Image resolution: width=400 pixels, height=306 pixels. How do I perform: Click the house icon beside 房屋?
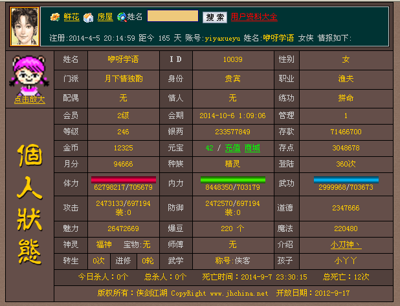[x=88, y=17]
